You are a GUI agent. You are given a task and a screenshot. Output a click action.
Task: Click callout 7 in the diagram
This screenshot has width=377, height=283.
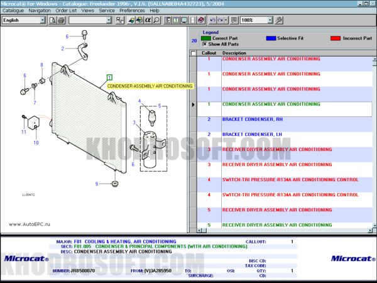tap(35, 103)
